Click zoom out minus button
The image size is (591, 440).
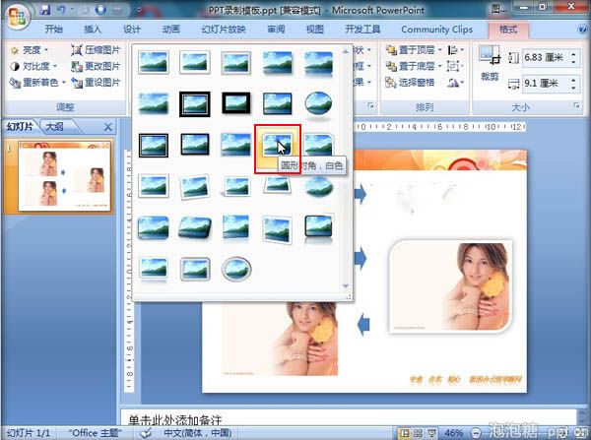pyautogui.click(x=476, y=433)
